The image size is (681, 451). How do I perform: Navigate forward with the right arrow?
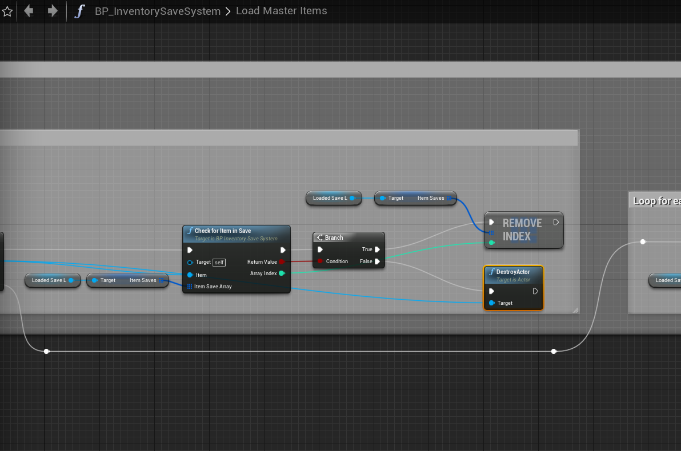tap(53, 11)
